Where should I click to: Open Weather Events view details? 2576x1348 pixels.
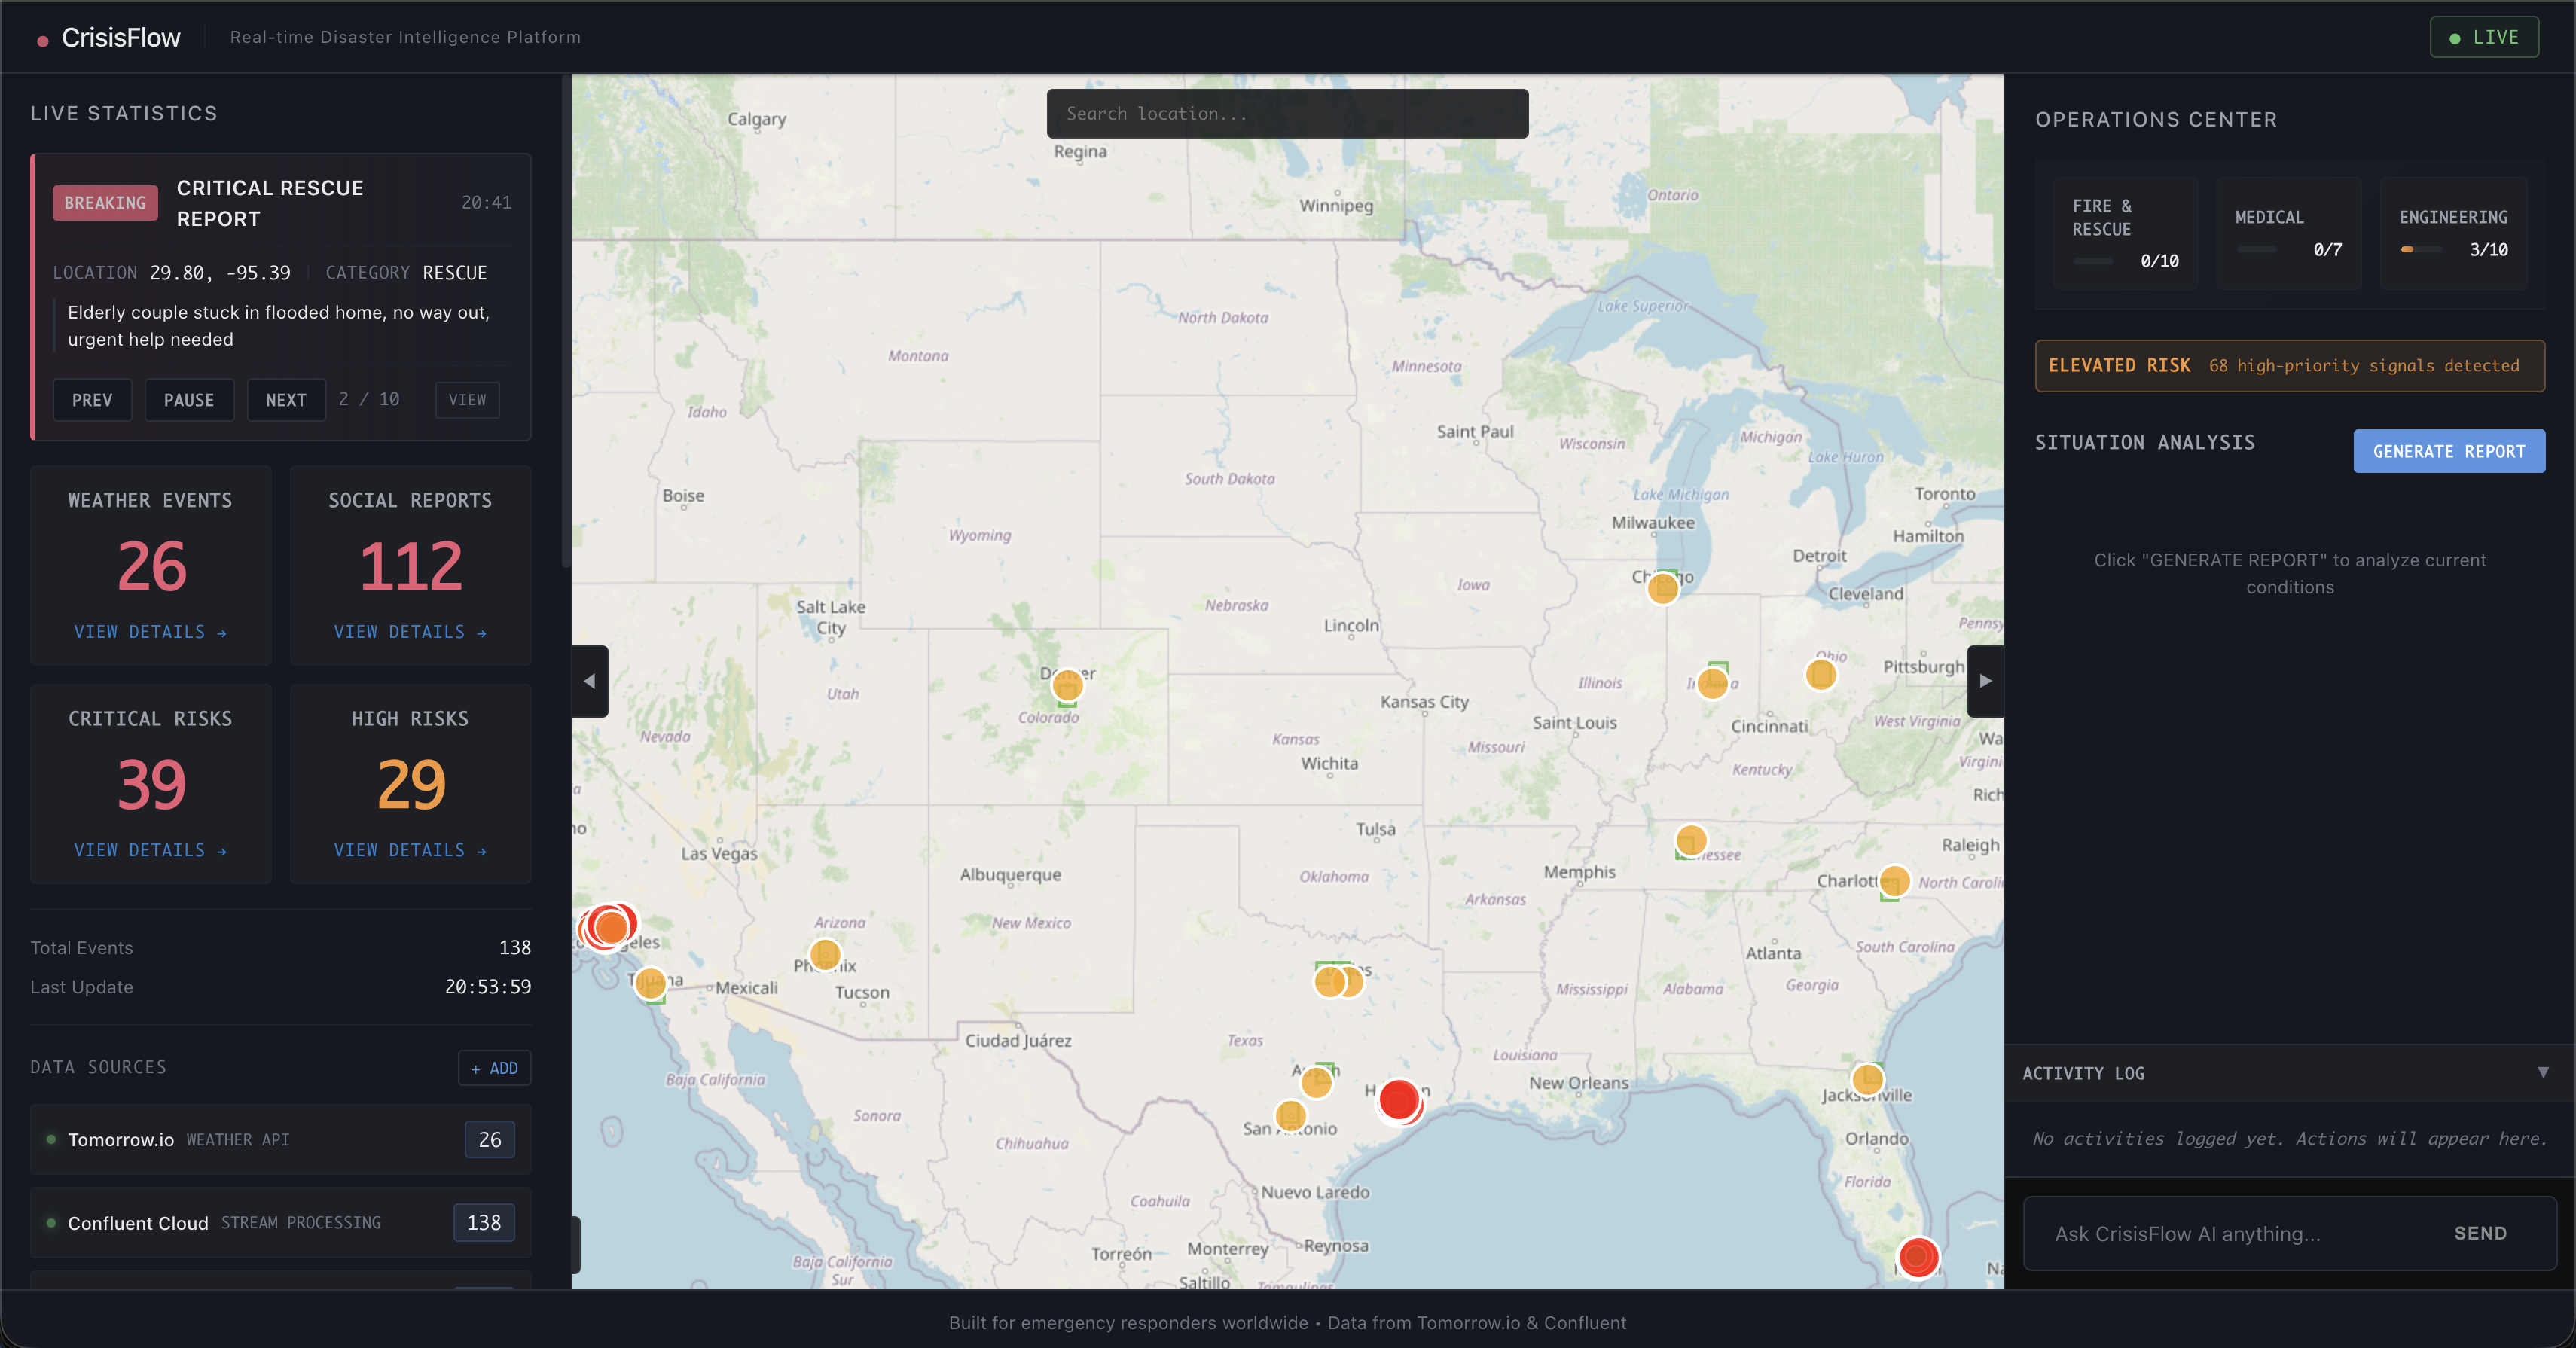tap(150, 632)
